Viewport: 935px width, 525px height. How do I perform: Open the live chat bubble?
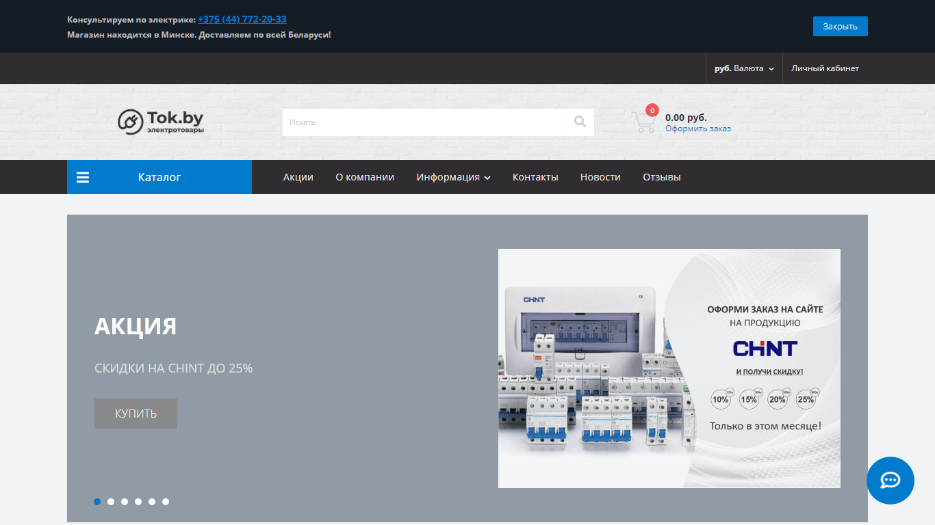890,481
